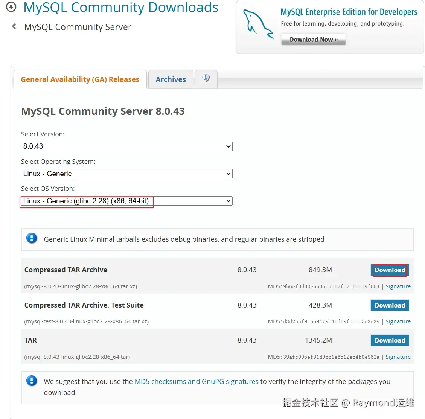425x419 pixels.
Task: Click the blue info icon beside checksum suggestion
Action: point(32,381)
